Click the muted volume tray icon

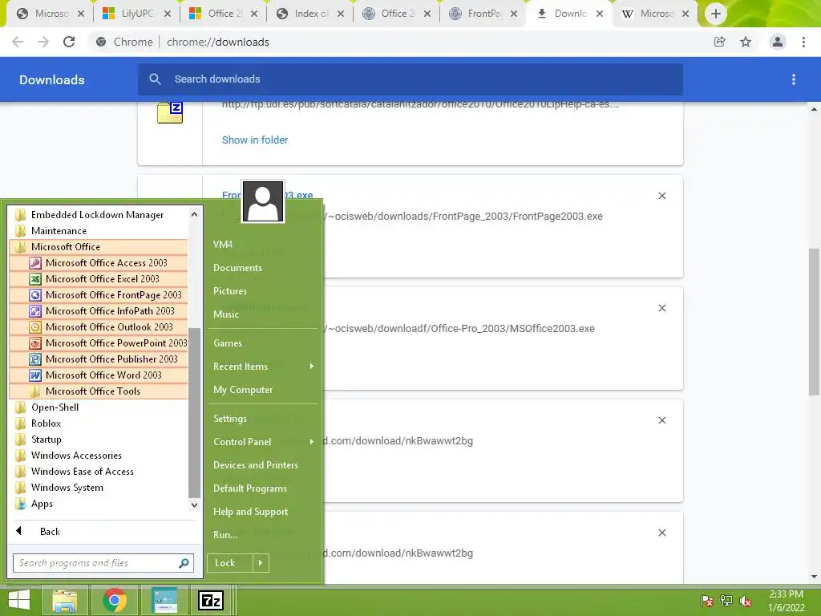coord(746,601)
